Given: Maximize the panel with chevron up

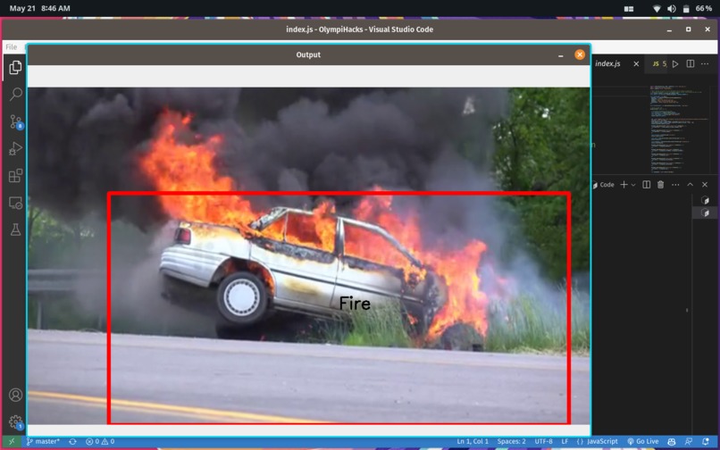Looking at the screenshot, I should point(691,185).
